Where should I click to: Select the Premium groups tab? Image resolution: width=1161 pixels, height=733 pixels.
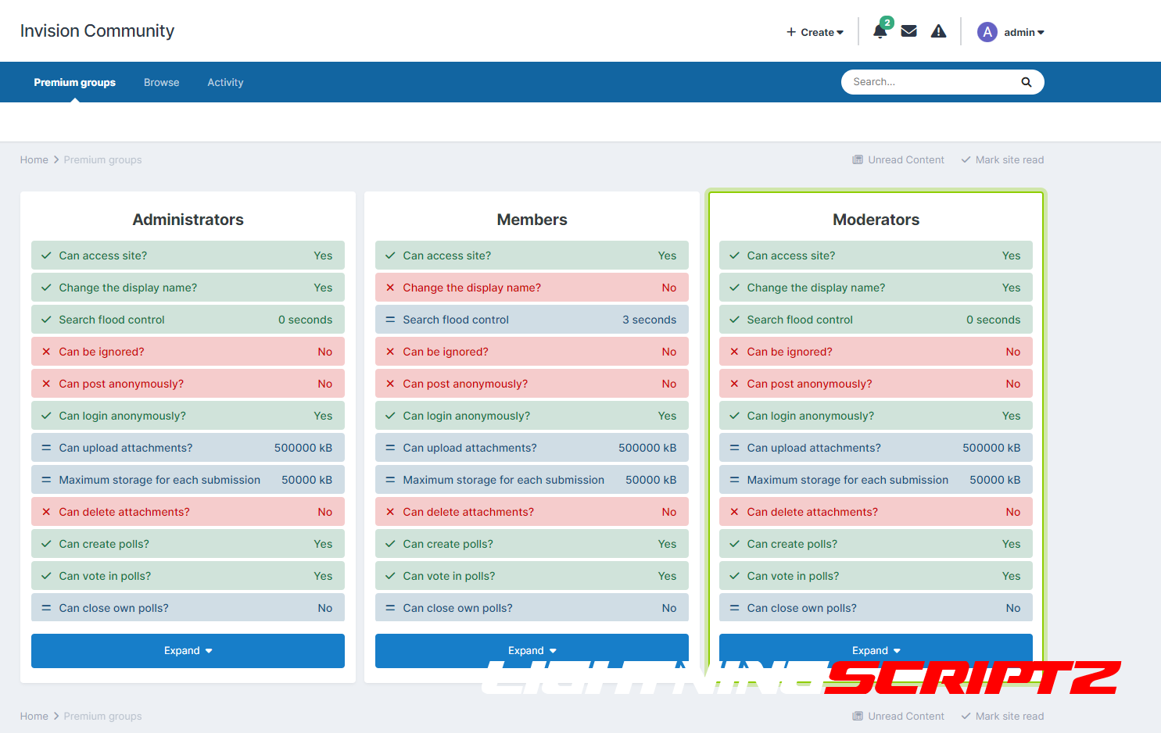tap(74, 82)
